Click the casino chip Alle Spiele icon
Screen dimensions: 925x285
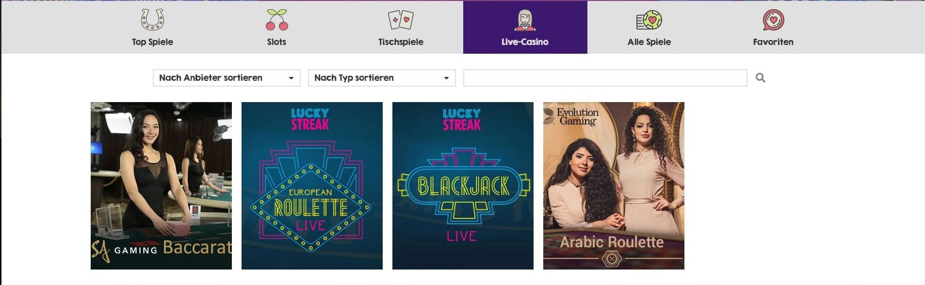pos(649,20)
